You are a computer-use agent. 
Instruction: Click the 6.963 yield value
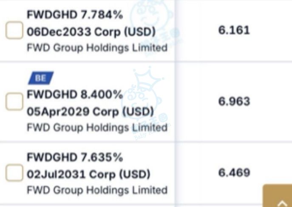(x=234, y=101)
